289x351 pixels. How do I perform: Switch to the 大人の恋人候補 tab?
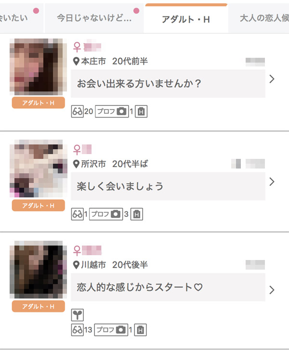(x=259, y=18)
